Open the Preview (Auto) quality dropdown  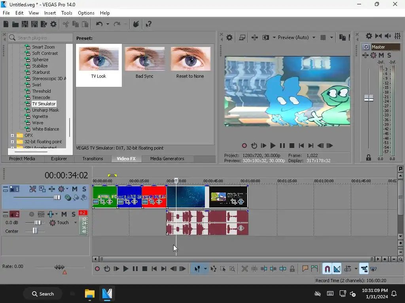coord(314,37)
